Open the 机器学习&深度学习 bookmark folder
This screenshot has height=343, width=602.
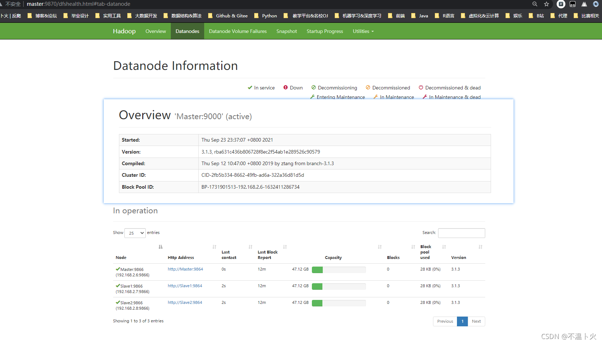pyautogui.click(x=358, y=16)
